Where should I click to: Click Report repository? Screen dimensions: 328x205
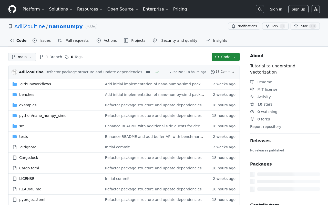pyautogui.click(x=265, y=127)
